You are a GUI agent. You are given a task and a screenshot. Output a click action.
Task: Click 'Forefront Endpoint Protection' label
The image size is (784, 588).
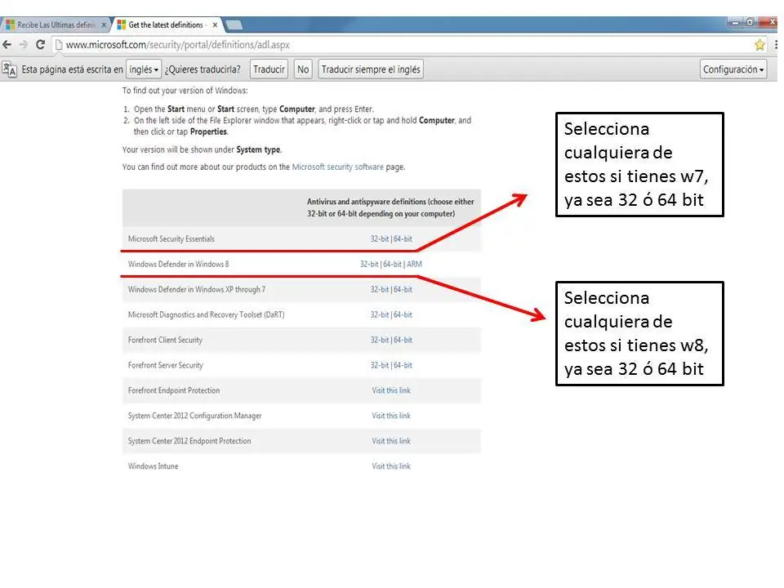click(173, 390)
